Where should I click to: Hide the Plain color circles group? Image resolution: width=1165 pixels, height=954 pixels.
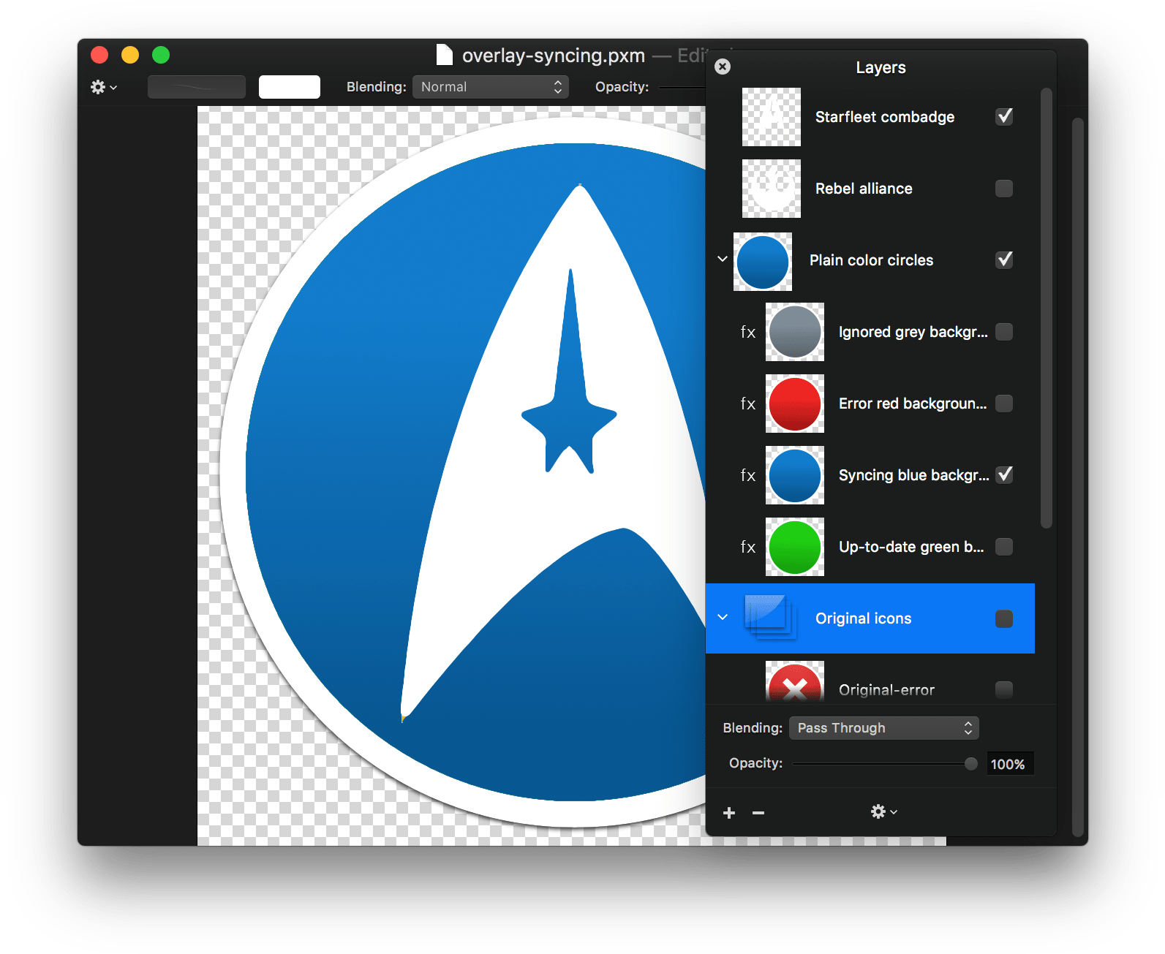coord(1004,260)
